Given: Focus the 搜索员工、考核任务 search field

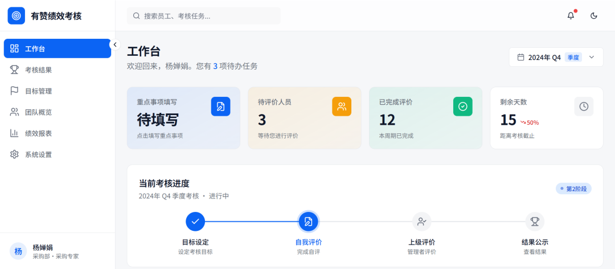Looking at the screenshot, I should (203, 16).
